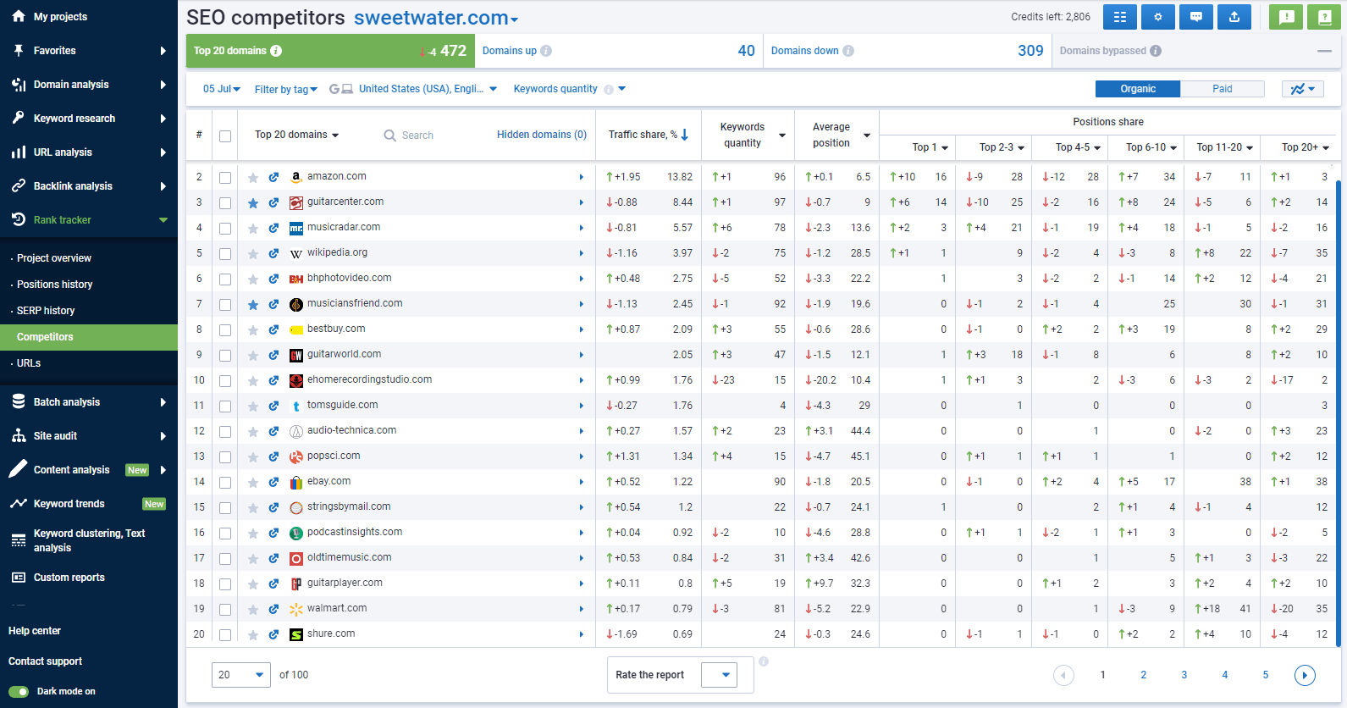
Task: Toggle favorite star for amazon.com
Action: [253, 178]
